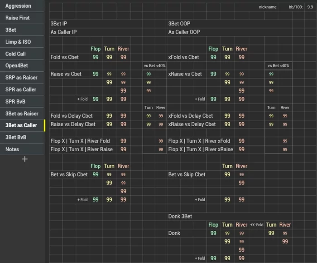
Task: Click the nickname field in header
Action: (268, 7)
